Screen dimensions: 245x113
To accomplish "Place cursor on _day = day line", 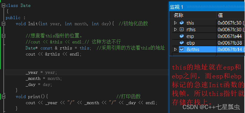I will tap(39, 84).
